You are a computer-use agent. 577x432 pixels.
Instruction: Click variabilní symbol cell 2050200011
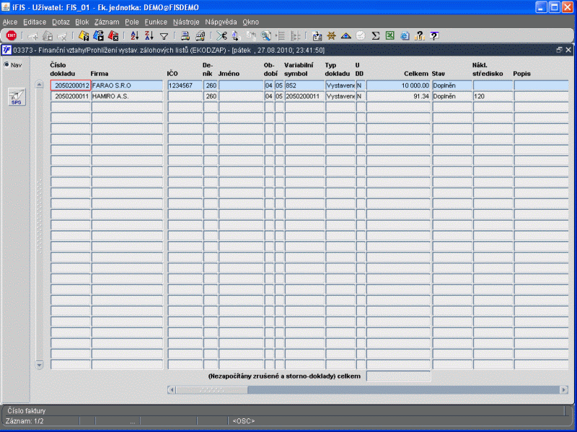point(304,96)
